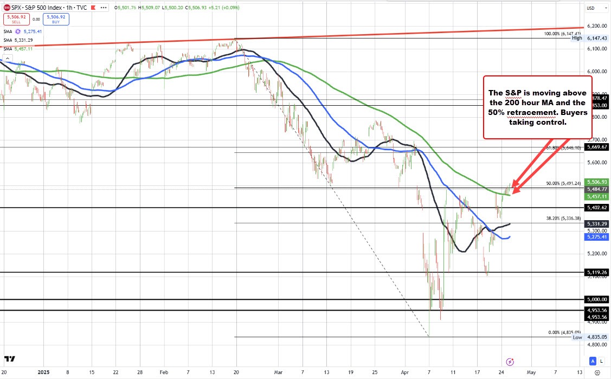The height and width of the screenshot is (379, 611).
Task: Open the USD currency dropdown
Action: 597,8
